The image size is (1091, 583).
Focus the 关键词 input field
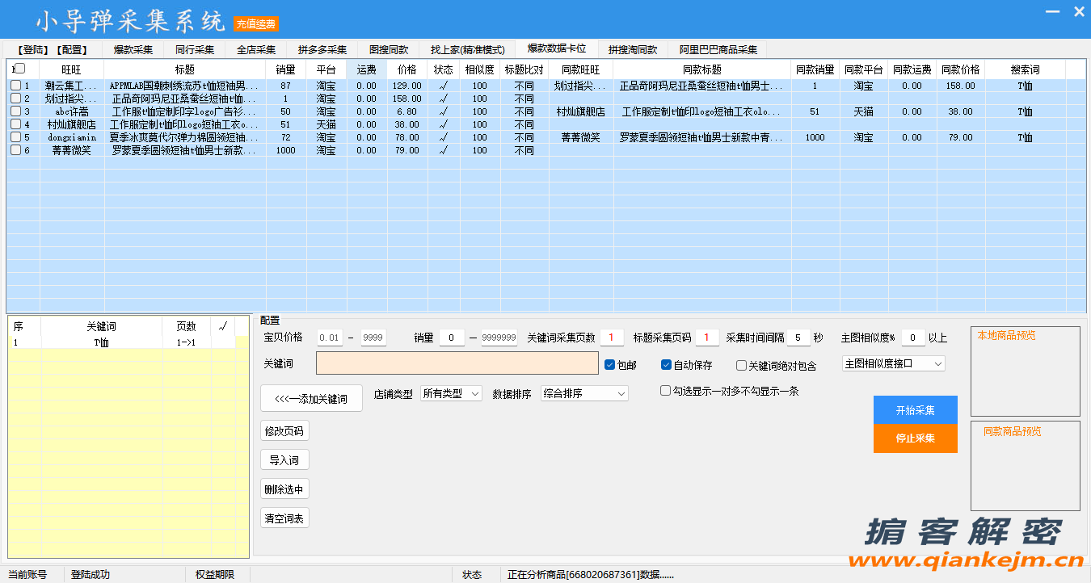click(x=457, y=363)
